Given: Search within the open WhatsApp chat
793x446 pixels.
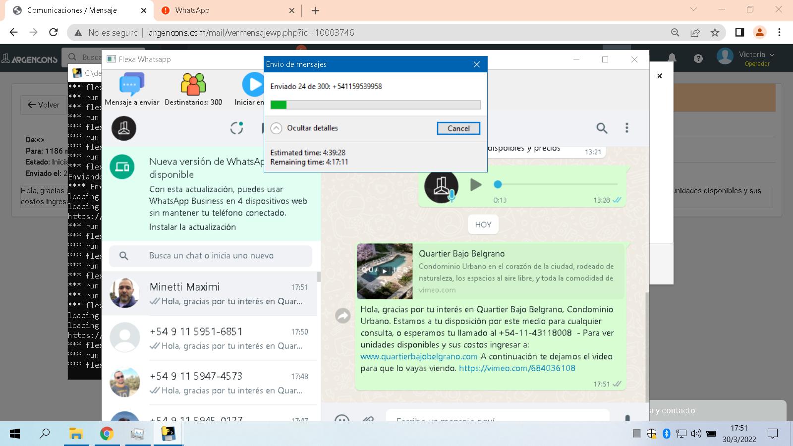Looking at the screenshot, I should pos(602,128).
